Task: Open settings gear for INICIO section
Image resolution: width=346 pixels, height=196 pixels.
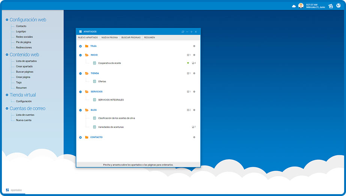Action: (194, 55)
